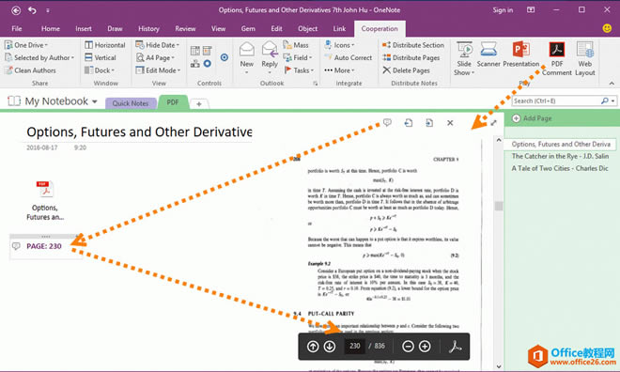Click Add Page in page list

click(532, 118)
